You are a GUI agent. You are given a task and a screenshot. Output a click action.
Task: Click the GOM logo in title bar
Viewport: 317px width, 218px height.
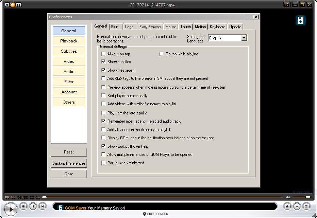[13, 4]
